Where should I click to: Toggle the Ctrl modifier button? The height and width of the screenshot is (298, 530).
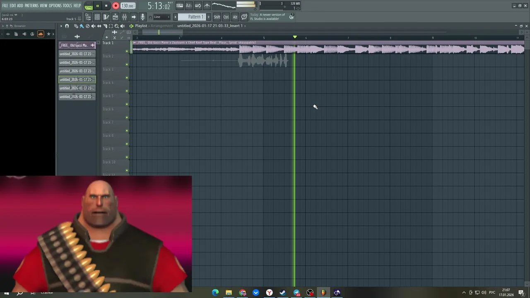click(x=226, y=17)
